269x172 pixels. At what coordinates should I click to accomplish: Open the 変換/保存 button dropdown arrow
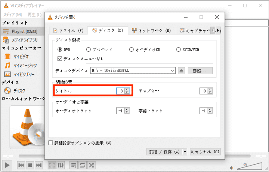point(185,152)
